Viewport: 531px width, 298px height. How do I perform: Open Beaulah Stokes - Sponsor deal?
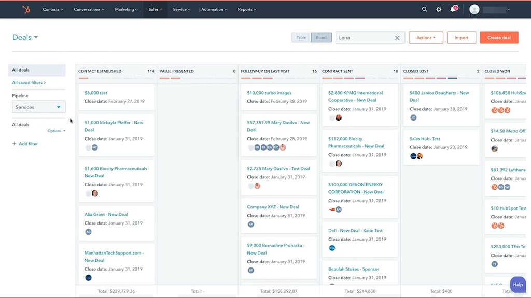(354, 269)
